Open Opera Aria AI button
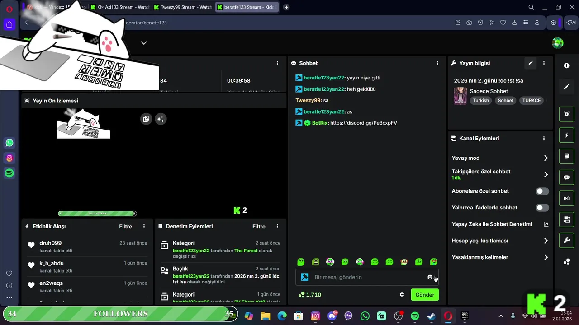 [571, 23]
